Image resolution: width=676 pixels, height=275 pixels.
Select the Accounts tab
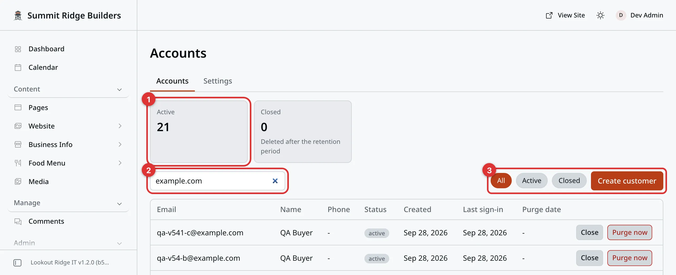click(172, 81)
